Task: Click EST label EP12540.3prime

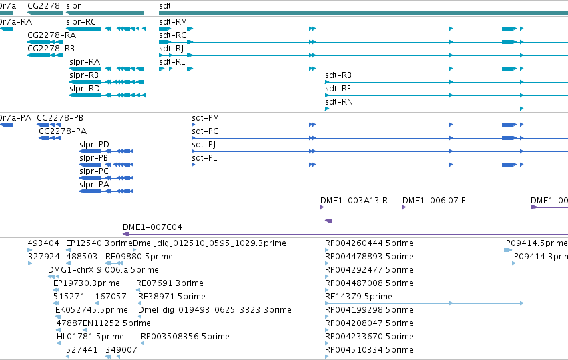Action: 99,243
